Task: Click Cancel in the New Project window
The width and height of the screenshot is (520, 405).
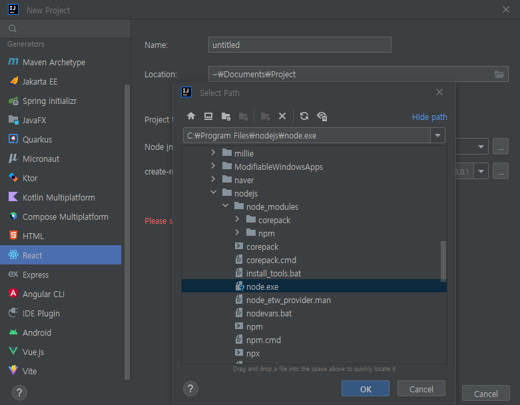Action: coord(485,394)
